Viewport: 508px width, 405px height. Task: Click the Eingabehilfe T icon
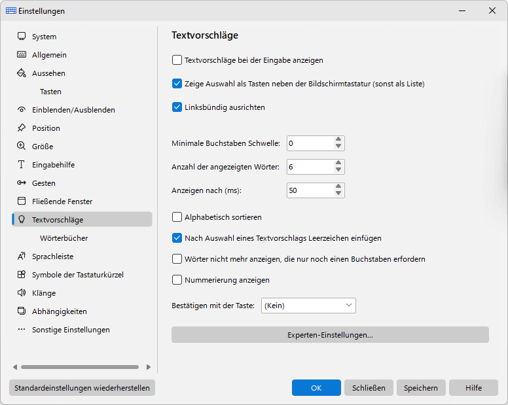tap(22, 164)
